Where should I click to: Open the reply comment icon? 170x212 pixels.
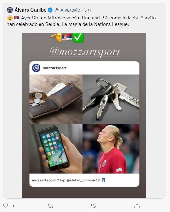pyautogui.click(x=6, y=206)
